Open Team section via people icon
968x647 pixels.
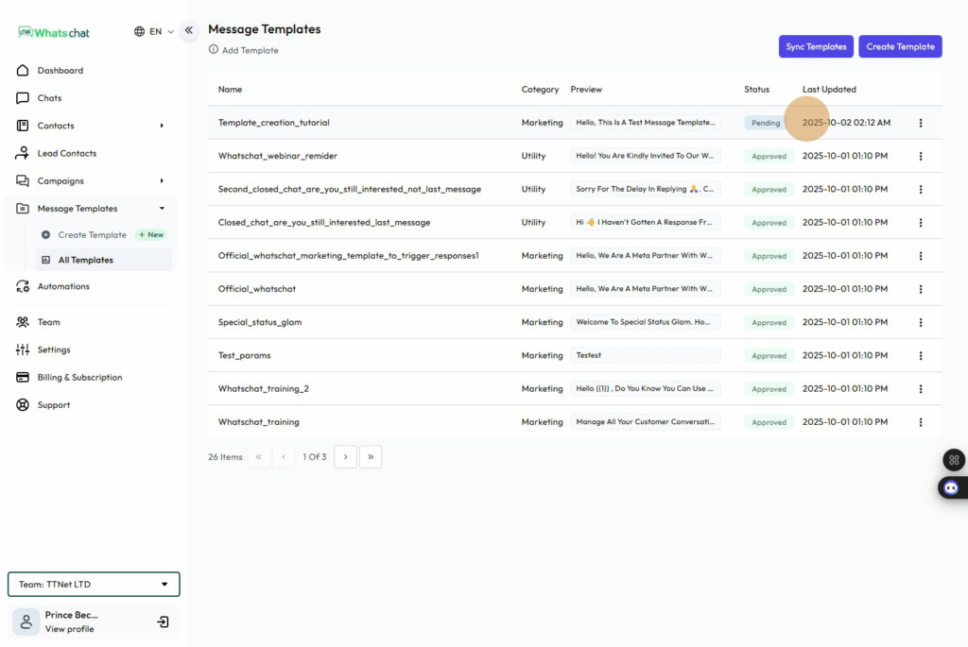23,322
